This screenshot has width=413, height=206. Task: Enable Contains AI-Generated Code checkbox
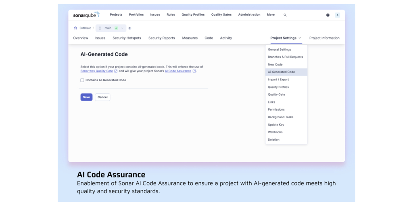tap(82, 80)
